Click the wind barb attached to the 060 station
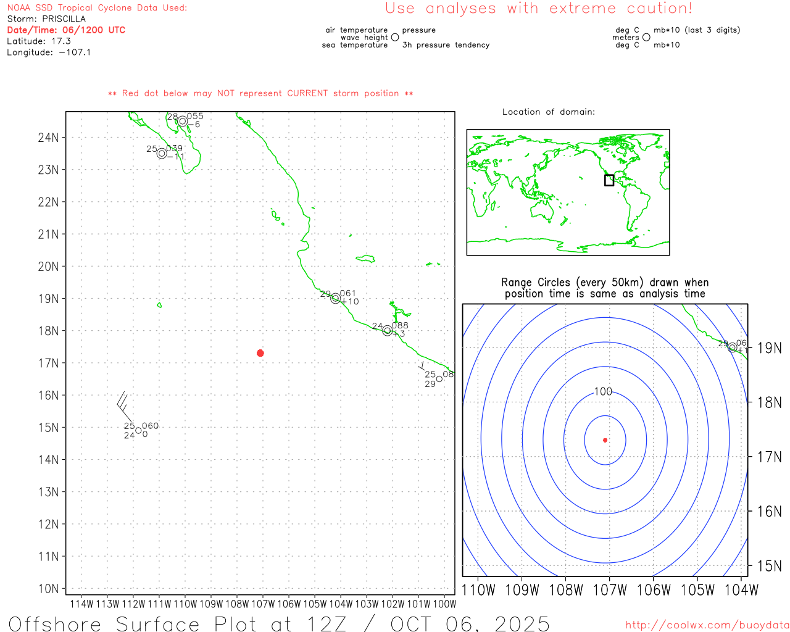Image resolution: width=790 pixels, height=632 pixels. [x=124, y=406]
